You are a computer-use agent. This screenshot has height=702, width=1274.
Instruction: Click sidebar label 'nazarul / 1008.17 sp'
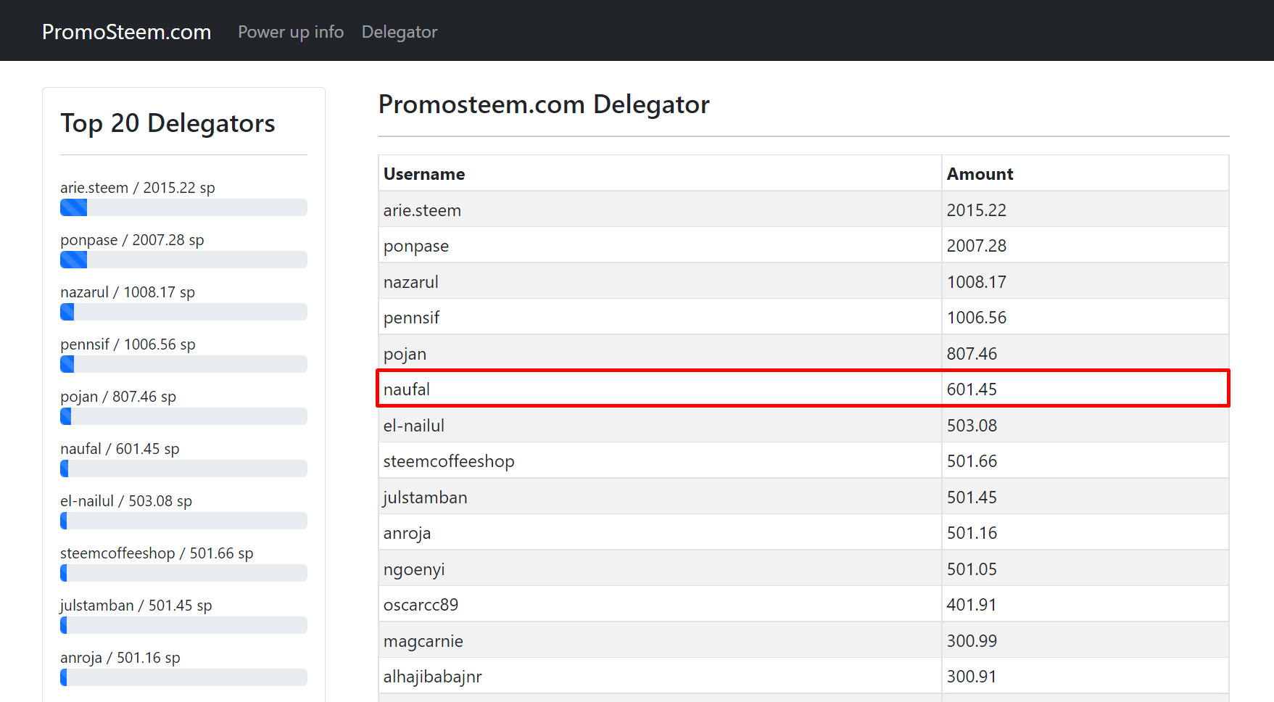(x=128, y=292)
